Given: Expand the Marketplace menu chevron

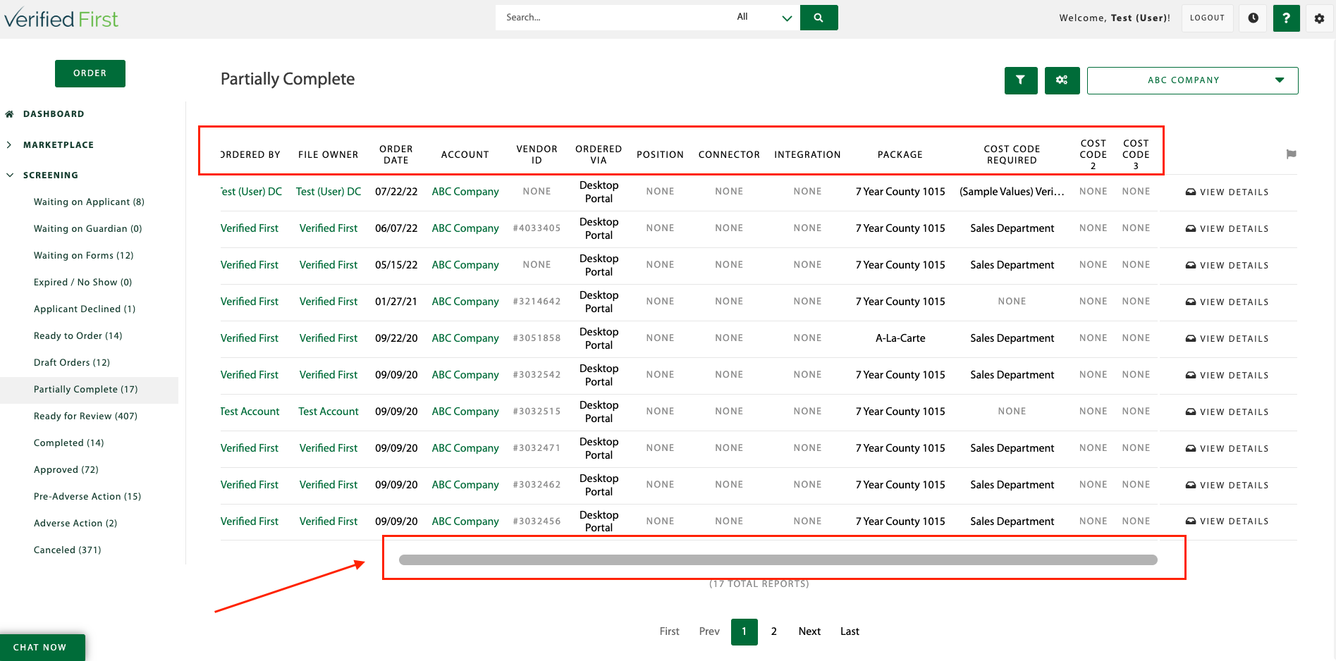Looking at the screenshot, I should [9, 145].
